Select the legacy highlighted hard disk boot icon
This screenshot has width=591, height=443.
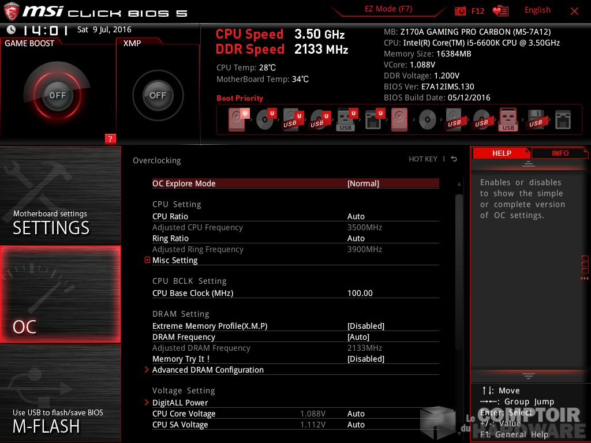399,119
